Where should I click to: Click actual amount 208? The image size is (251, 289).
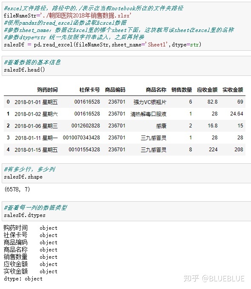[x=239, y=150]
